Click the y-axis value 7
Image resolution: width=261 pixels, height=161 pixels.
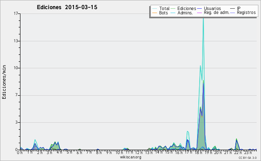click(x=17, y=95)
